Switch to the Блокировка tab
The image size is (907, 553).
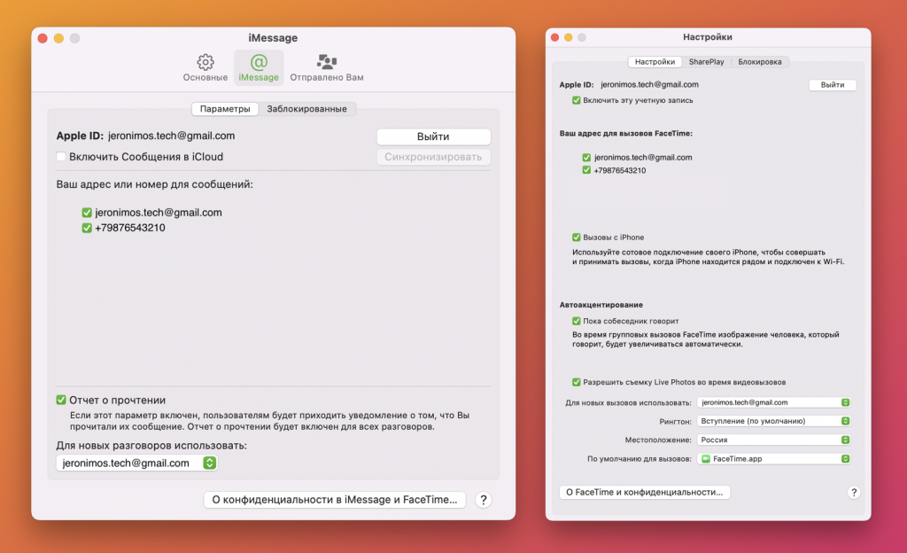pos(759,62)
